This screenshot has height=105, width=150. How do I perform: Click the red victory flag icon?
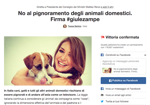(103, 37)
